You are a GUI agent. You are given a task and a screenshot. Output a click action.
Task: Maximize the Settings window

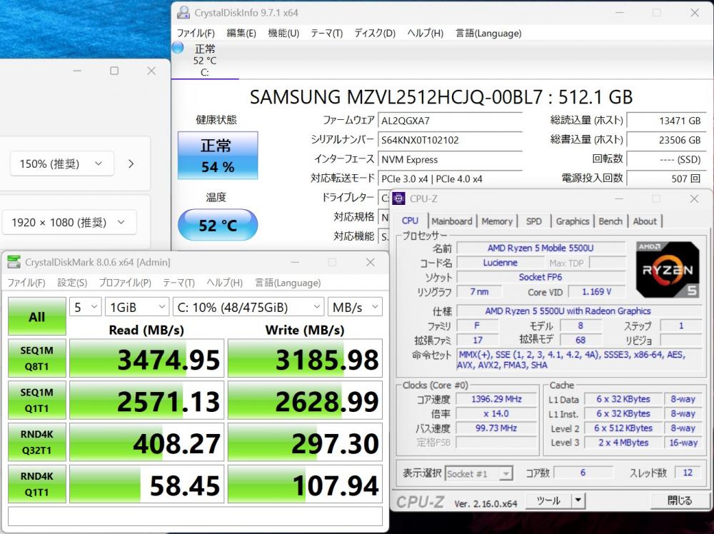pos(114,71)
